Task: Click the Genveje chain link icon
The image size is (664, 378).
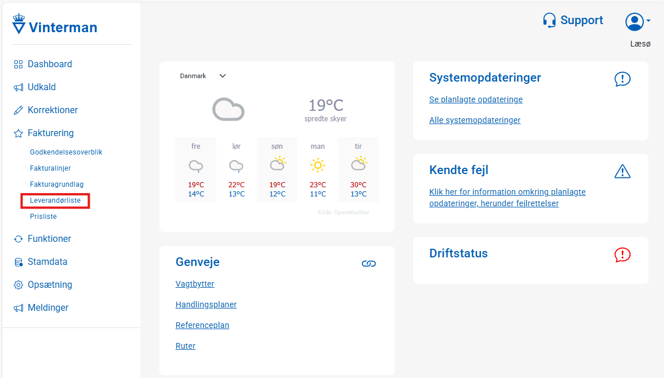Action: [x=368, y=264]
